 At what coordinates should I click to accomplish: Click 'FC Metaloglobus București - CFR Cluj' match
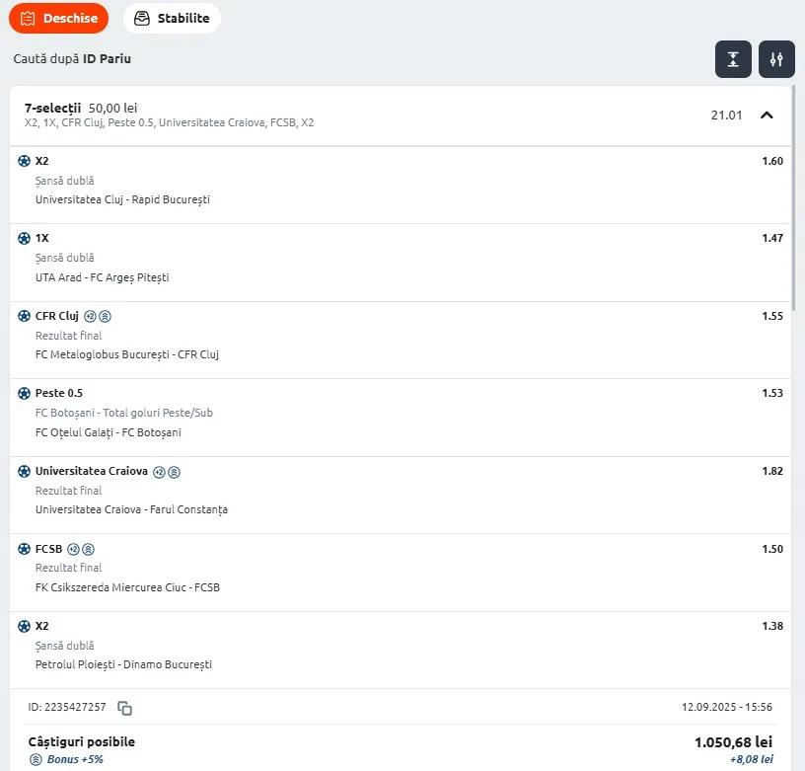[x=127, y=354]
